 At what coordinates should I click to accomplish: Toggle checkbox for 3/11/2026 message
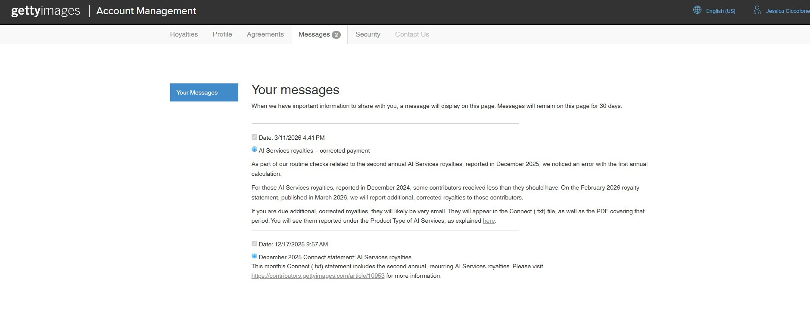254,137
